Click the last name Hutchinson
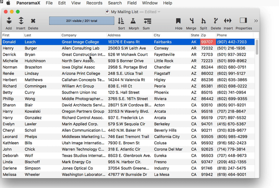This screenshot has width=279, height=188. pyautogui.click(x=35, y=61)
